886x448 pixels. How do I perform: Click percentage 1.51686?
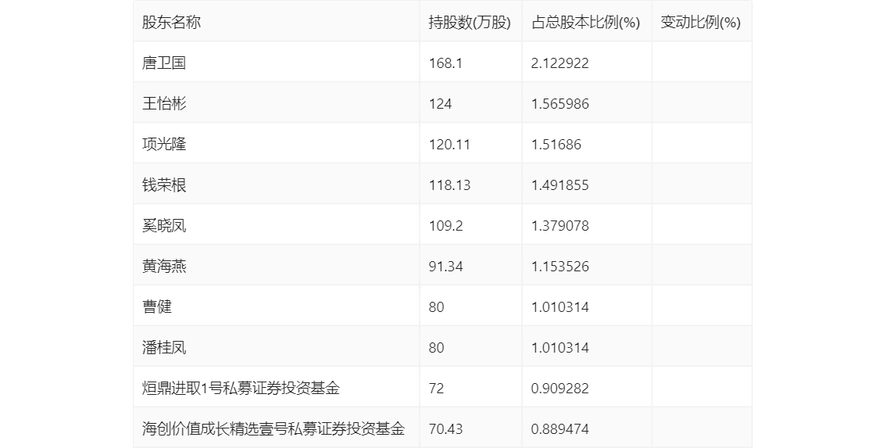pyautogui.click(x=556, y=144)
